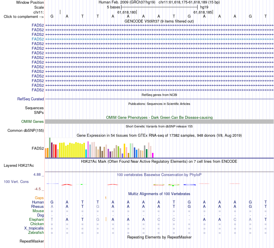Click the PhyloP maximum value 4.88

[x=37, y=175]
